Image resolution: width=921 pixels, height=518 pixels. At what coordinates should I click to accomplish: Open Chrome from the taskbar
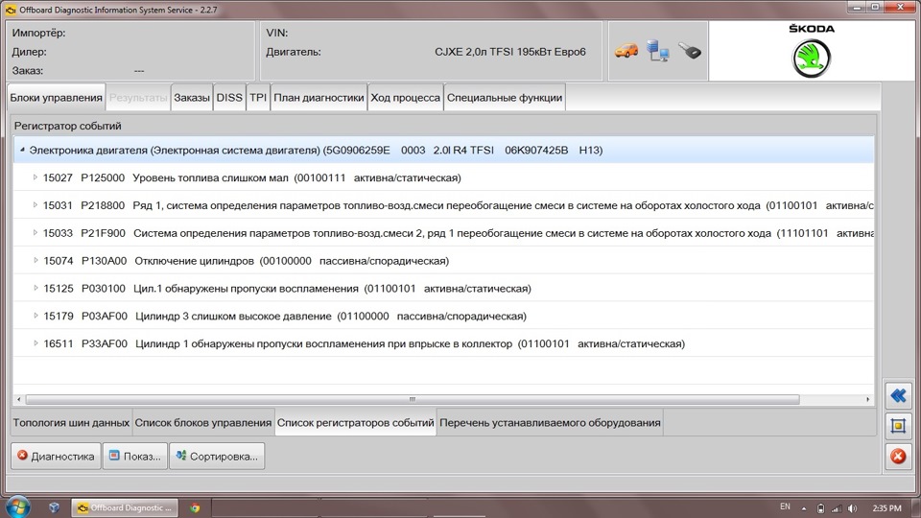195,507
